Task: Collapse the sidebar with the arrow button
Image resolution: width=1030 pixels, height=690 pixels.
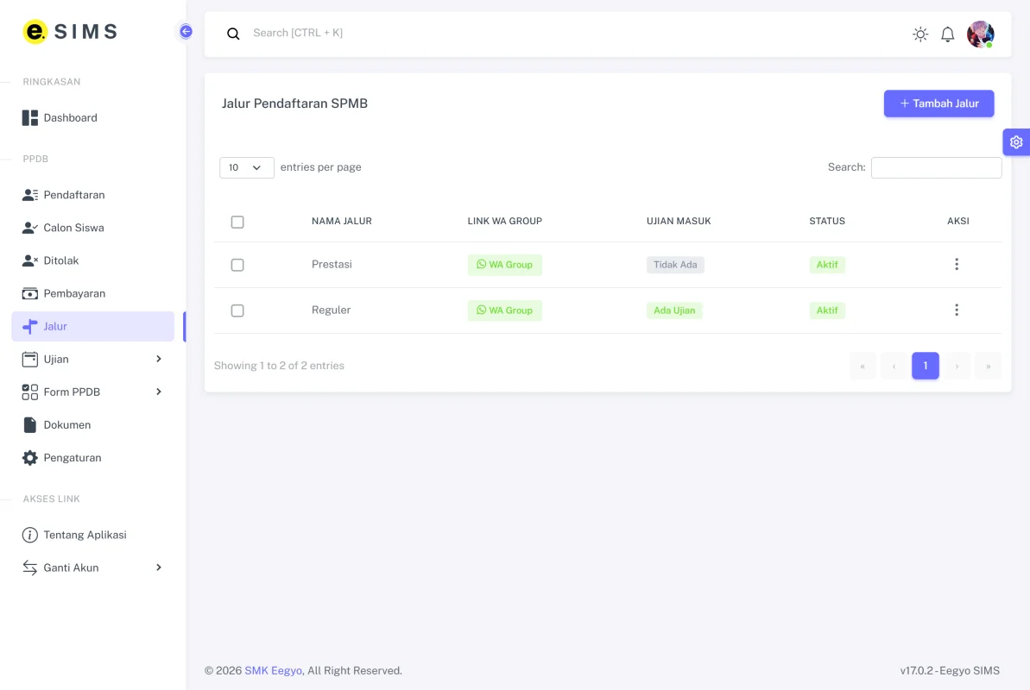Action: click(x=186, y=32)
